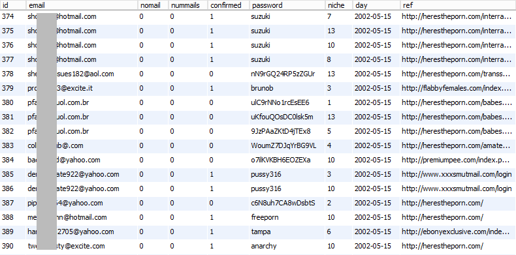The image size is (516, 255).
Task: Click the nummails column header
Action: click(188, 5)
